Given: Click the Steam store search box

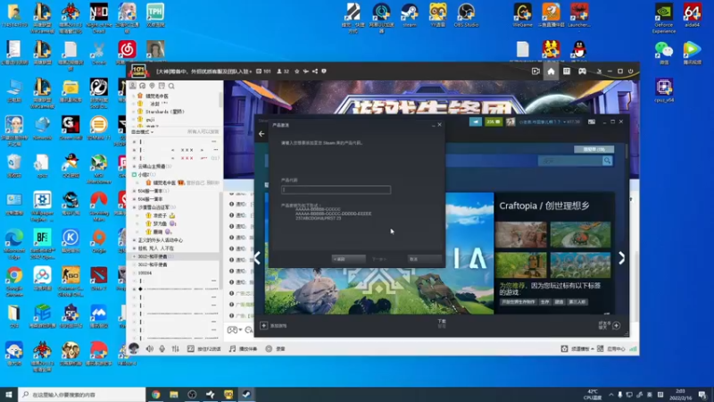Looking at the screenshot, I should coord(569,161).
